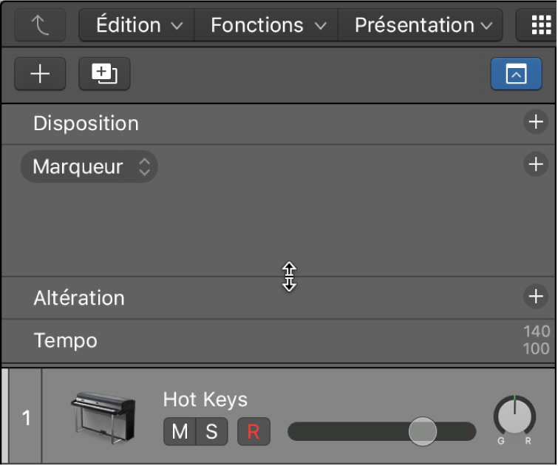Click the add track plus button

pyautogui.click(x=40, y=74)
